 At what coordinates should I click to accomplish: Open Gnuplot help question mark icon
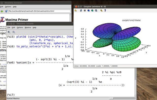point(105,10)
